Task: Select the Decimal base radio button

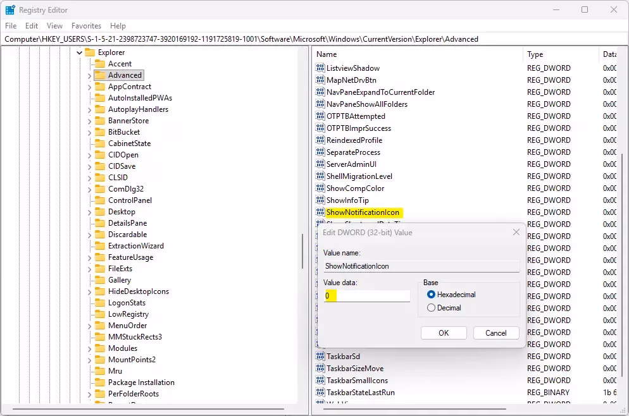Action: pyautogui.click(x=431, y=308)
